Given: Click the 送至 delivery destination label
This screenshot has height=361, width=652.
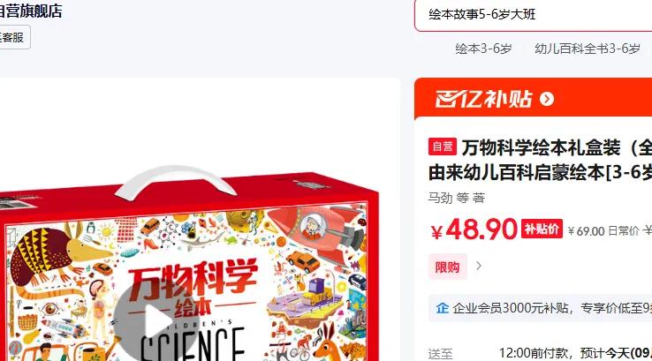Looking at the screenshot, I should [x=440, y=354].
